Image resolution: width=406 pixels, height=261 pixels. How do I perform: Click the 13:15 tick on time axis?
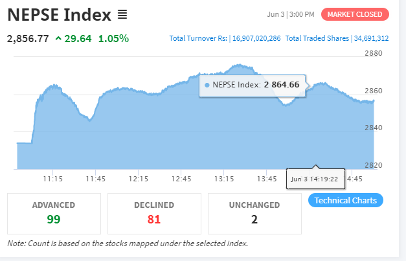(x=224, y=179)
